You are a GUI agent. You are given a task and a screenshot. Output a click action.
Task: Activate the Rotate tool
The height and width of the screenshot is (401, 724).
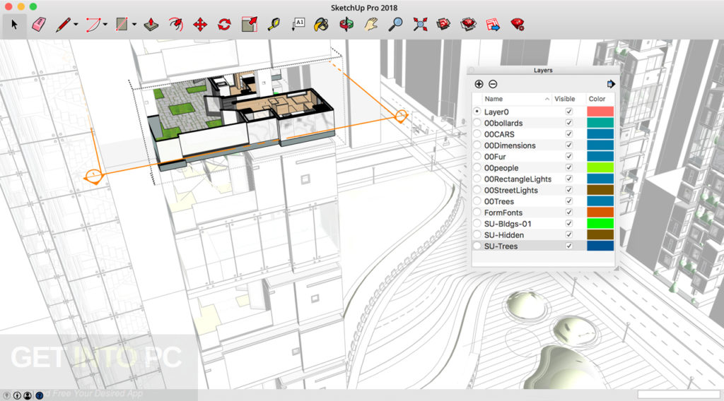(224, 25)
